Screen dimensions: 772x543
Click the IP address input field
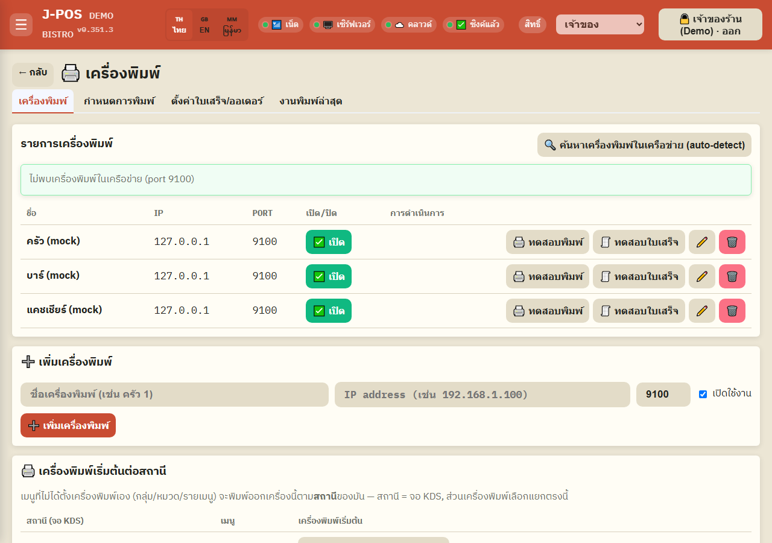(x=482, y=395)
